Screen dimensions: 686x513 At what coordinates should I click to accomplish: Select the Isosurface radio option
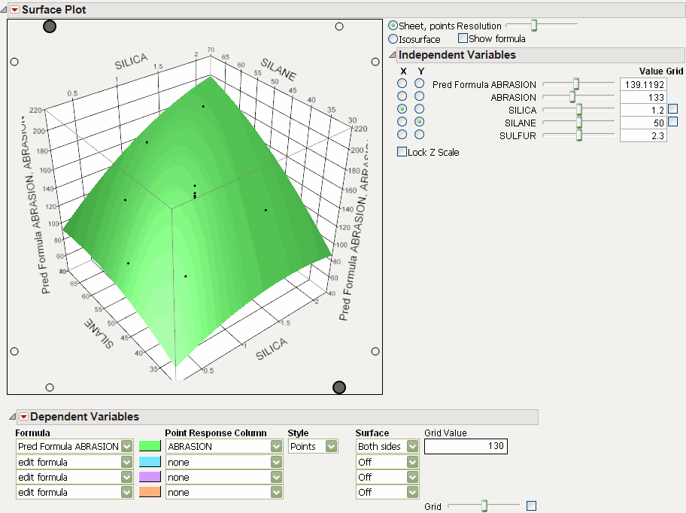coord(393,38)
